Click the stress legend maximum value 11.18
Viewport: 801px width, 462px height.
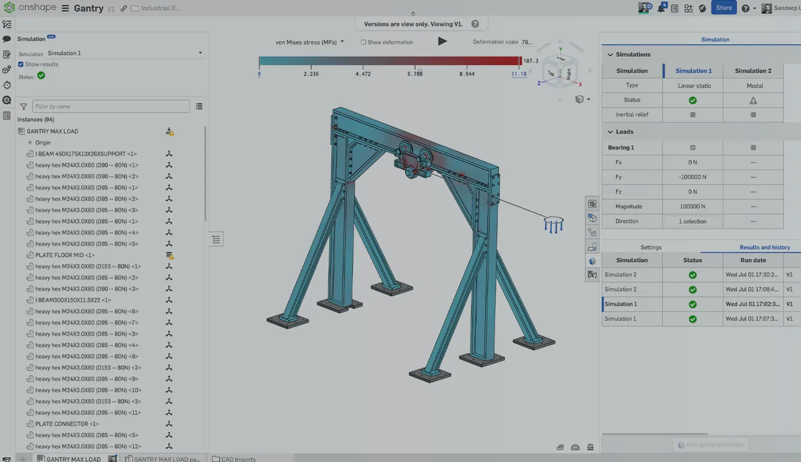pos(519,74)
